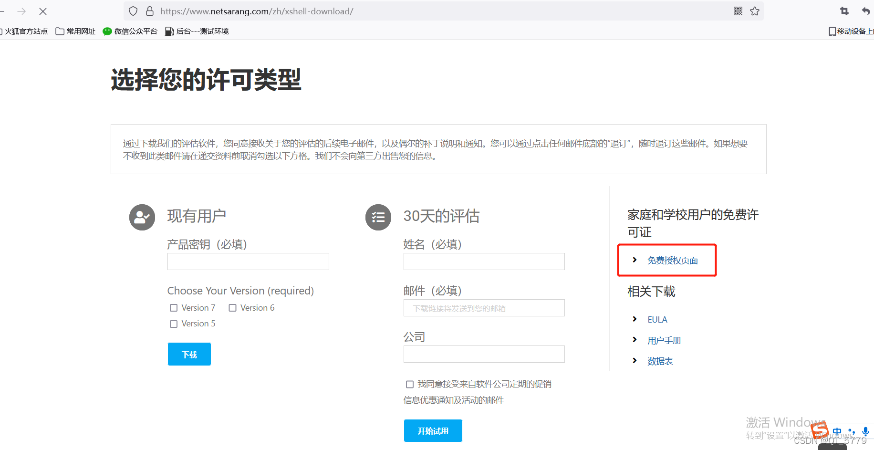
Task: View site security padlock info
Action: click(150, 11)
